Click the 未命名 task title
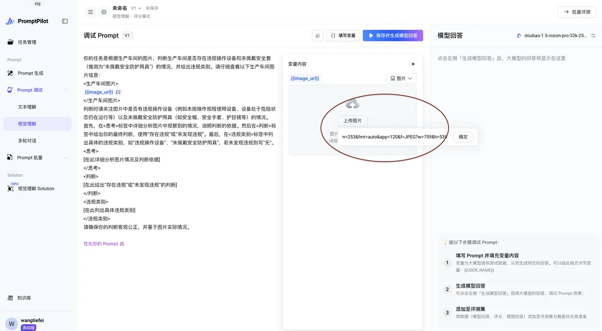This screenshot has width=602, height=331. 120,8
